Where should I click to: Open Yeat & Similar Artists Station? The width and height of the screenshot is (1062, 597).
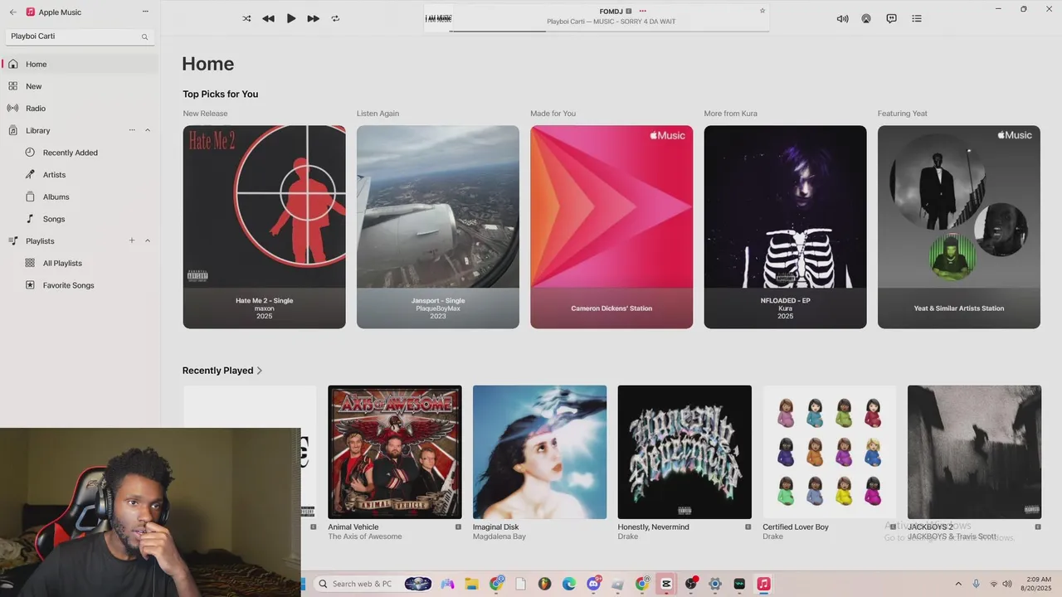959,226
